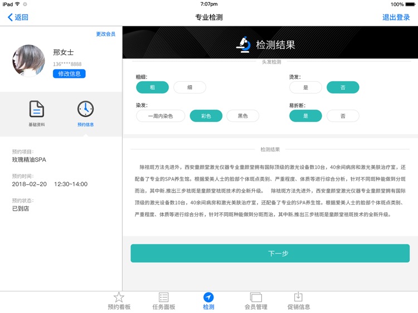This screenshot has width=418, height=313.
Task: Choose 彩色 dye option
Action: [206, 116]
